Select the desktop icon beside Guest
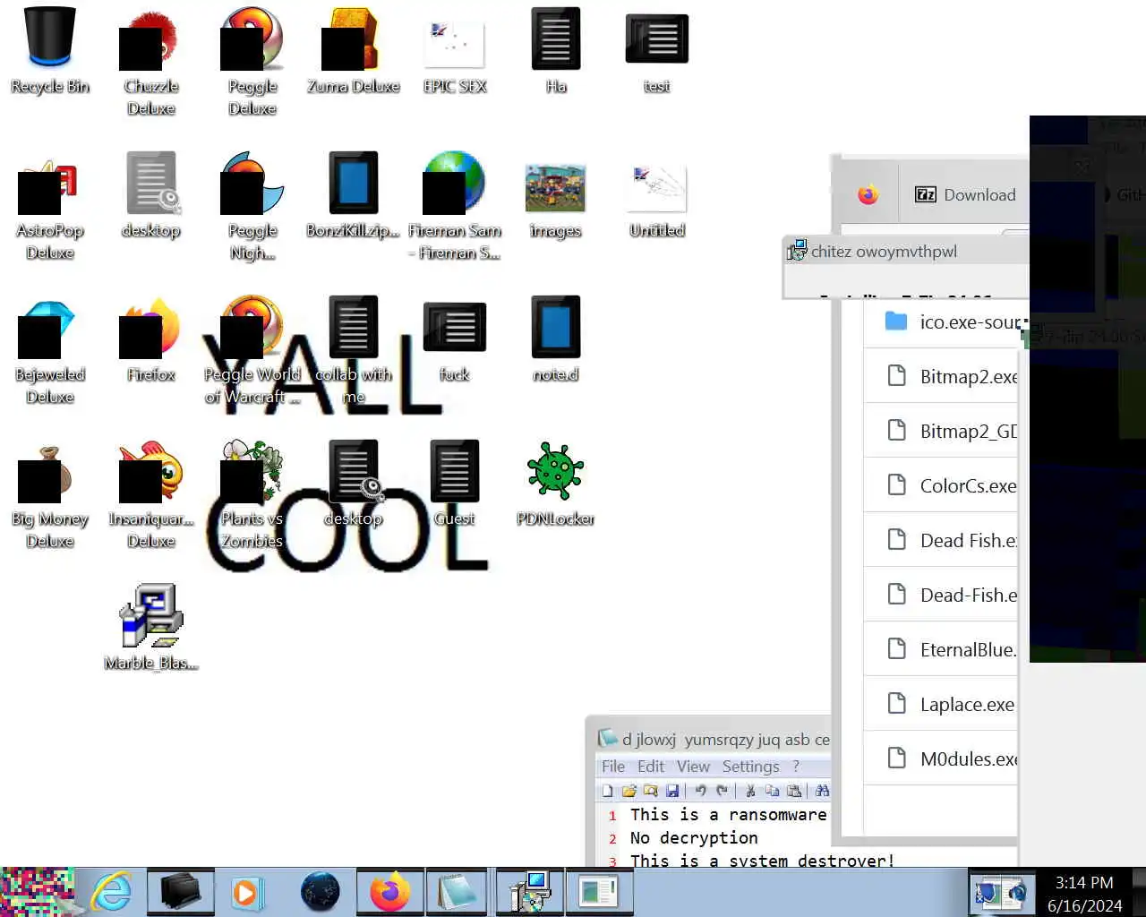The image size is (1146, 917). point(354,484)
